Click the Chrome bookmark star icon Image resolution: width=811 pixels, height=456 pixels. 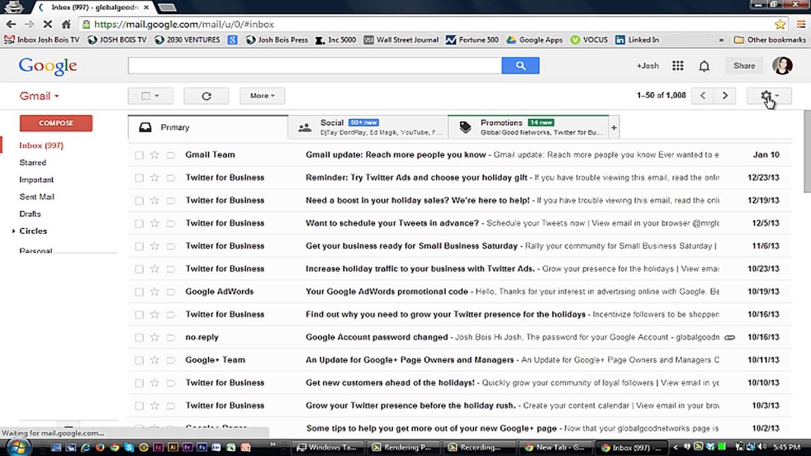pyautogui.click(x=780, y=24)
